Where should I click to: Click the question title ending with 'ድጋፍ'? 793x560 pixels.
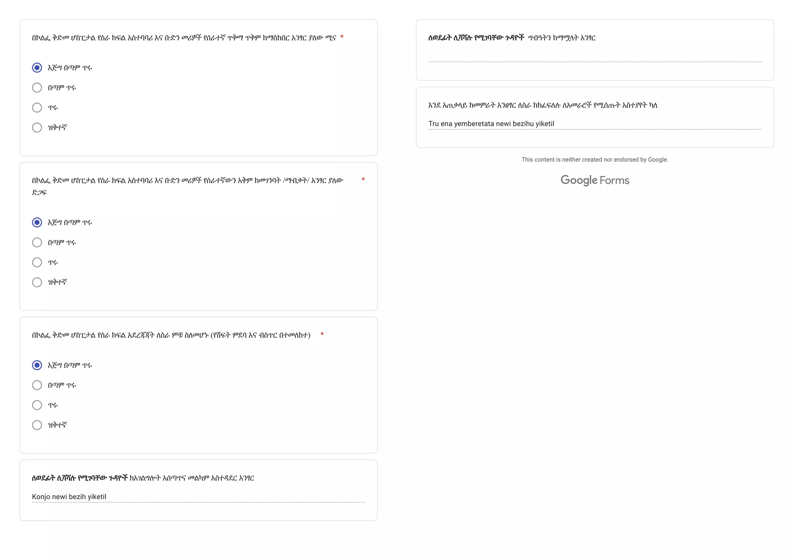187,181
